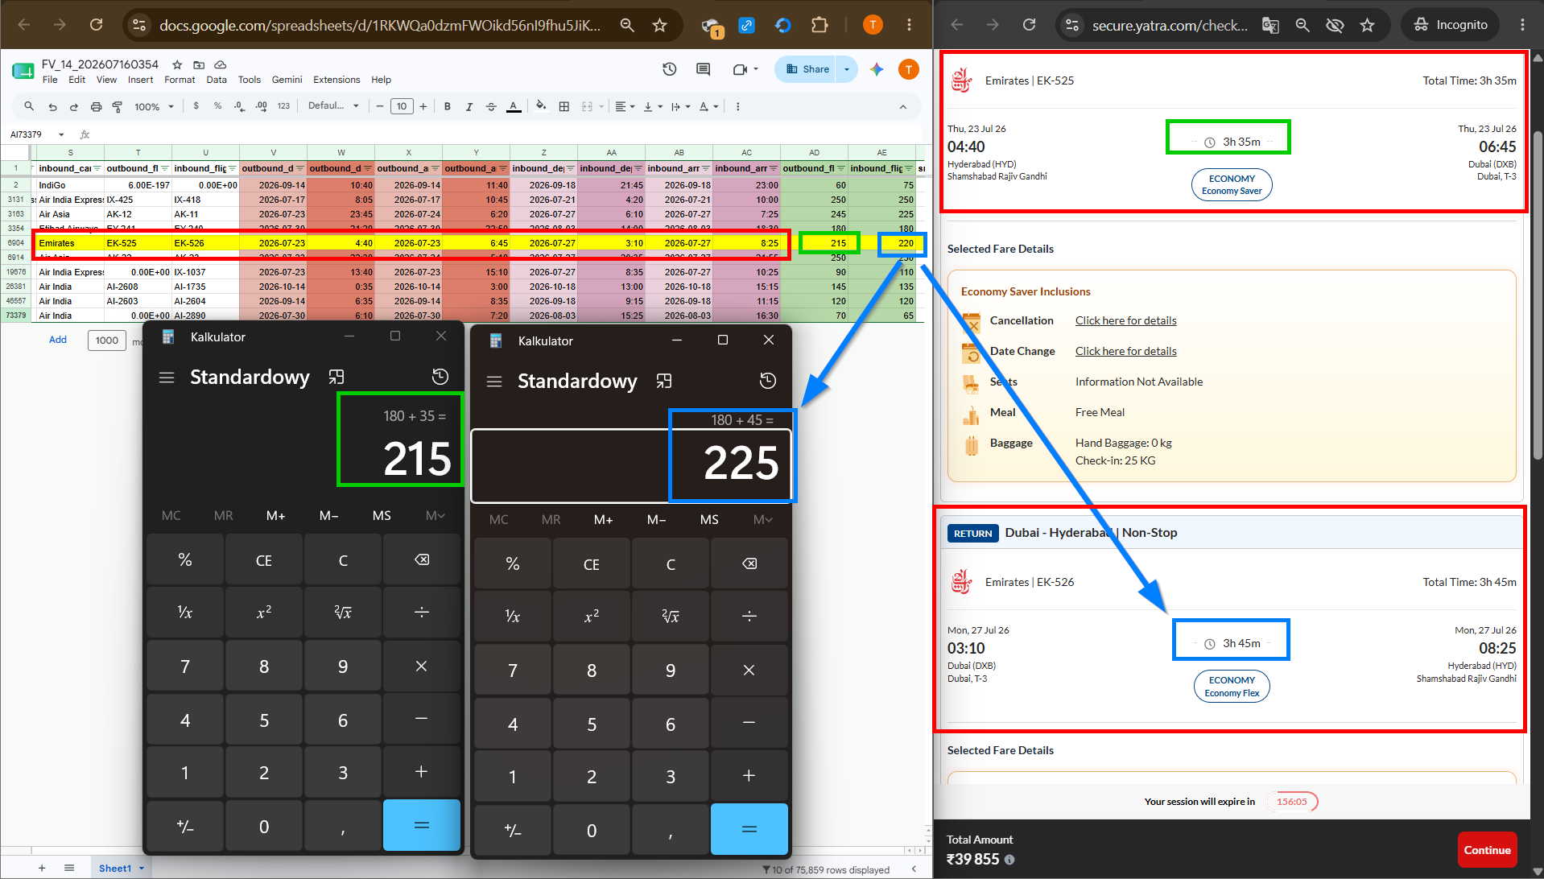
Task: Undo the last action in Sheets
Action: click(52, 106)
